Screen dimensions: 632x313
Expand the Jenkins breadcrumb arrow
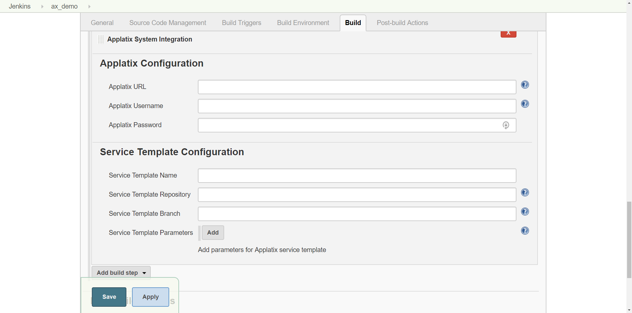(42, 6)
